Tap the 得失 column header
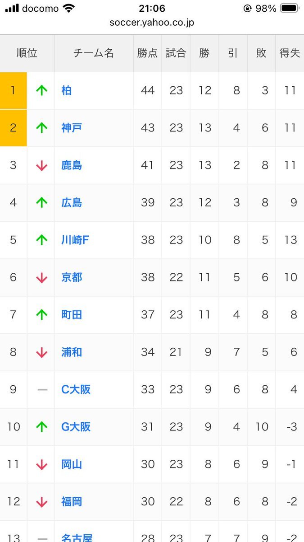The height and width of the screenshot is (542, 304). (290, 53)
